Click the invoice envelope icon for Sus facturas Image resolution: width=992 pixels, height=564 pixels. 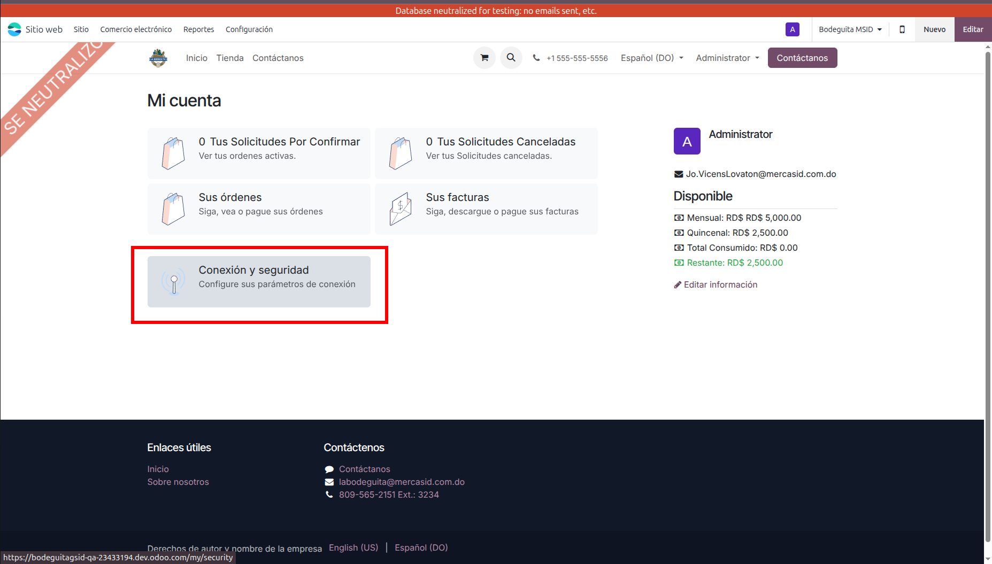pyautogui.click(x=401, y=209)
